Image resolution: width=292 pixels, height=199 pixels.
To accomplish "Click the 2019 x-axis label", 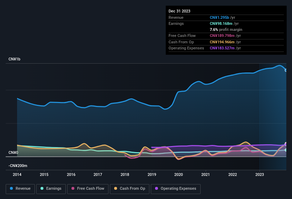I will pos(152,174).
